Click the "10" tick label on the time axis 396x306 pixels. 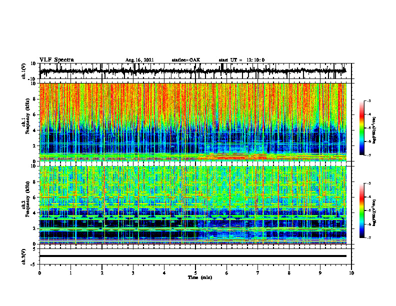click(351, 273)
